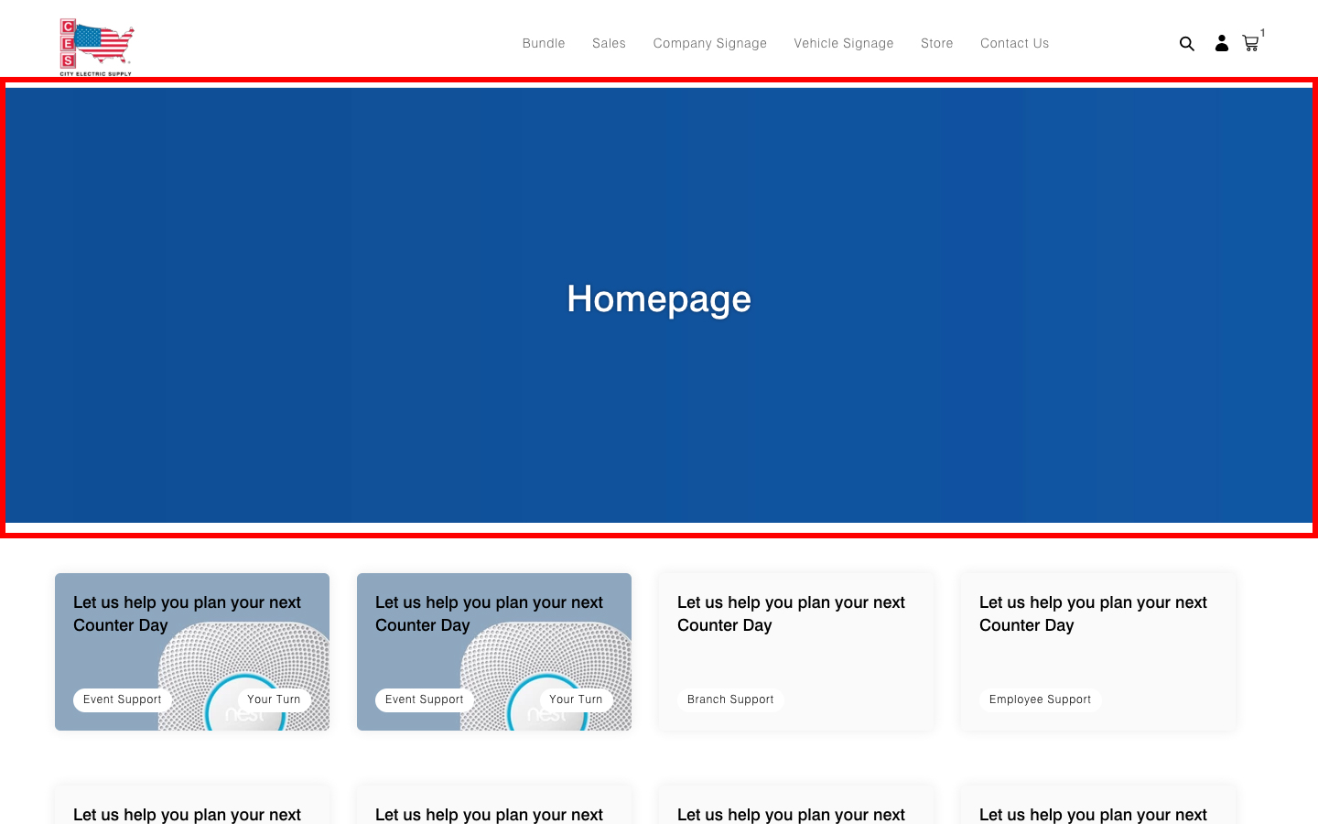Click the Contact Us link

(x=1014, y=44)
